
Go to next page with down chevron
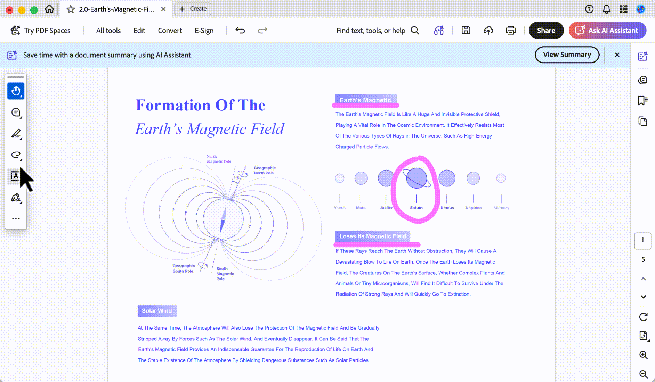(x=643, y=297)
